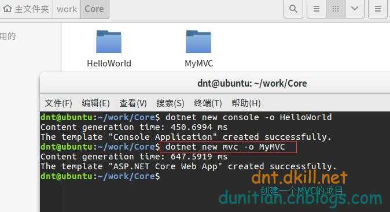Open the view options dropdown arrow
Screen dimensions: 390x212
(355, 9)
